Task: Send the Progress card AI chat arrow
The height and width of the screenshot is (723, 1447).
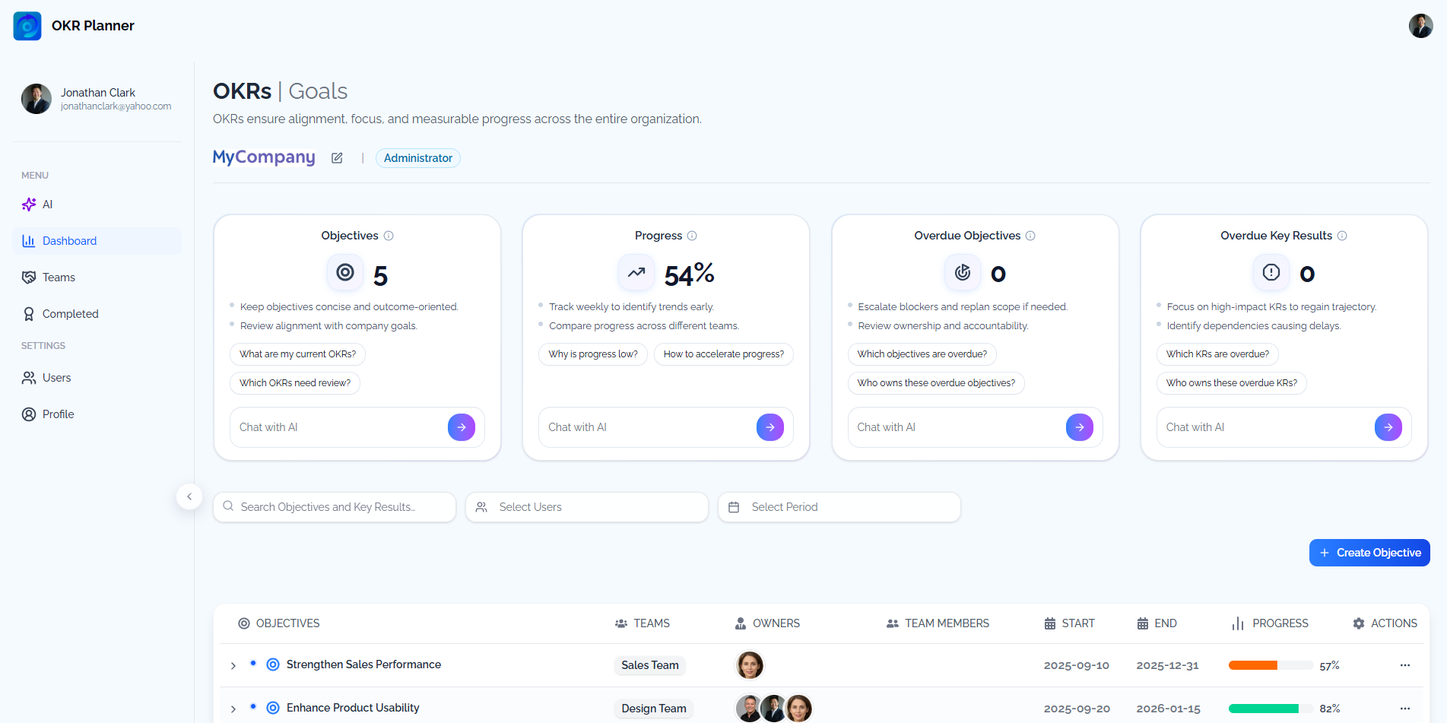Action: [x=770, y=427]
